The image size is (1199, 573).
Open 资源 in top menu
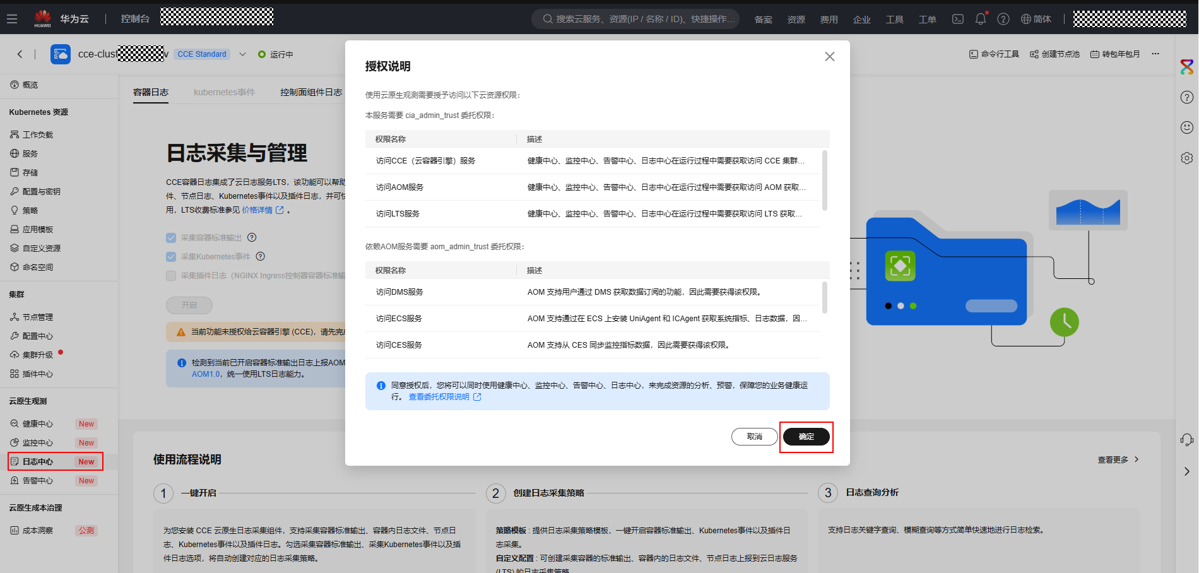(x=796, y=20)
